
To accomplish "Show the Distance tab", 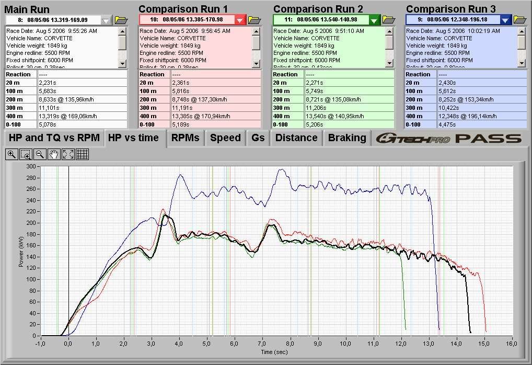I will pyautogui.click(x=296, y=138).
